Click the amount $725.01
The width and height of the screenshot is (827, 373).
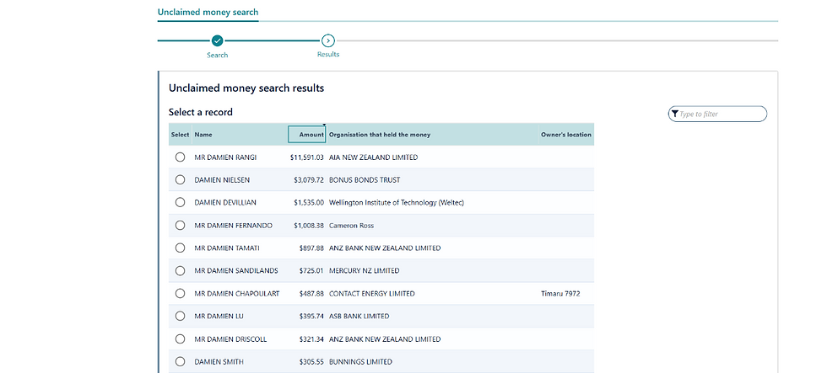[x=311, y=271]
